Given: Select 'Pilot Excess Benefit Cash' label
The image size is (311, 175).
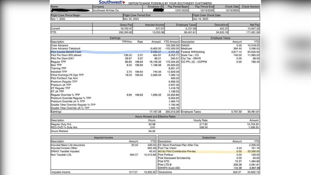Looking at the screenshot, I should click(66, 52).
